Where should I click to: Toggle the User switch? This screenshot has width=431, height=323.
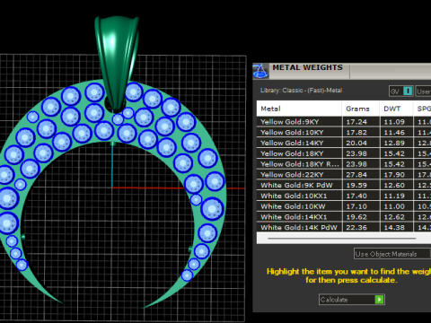click(x=423, y=92)
